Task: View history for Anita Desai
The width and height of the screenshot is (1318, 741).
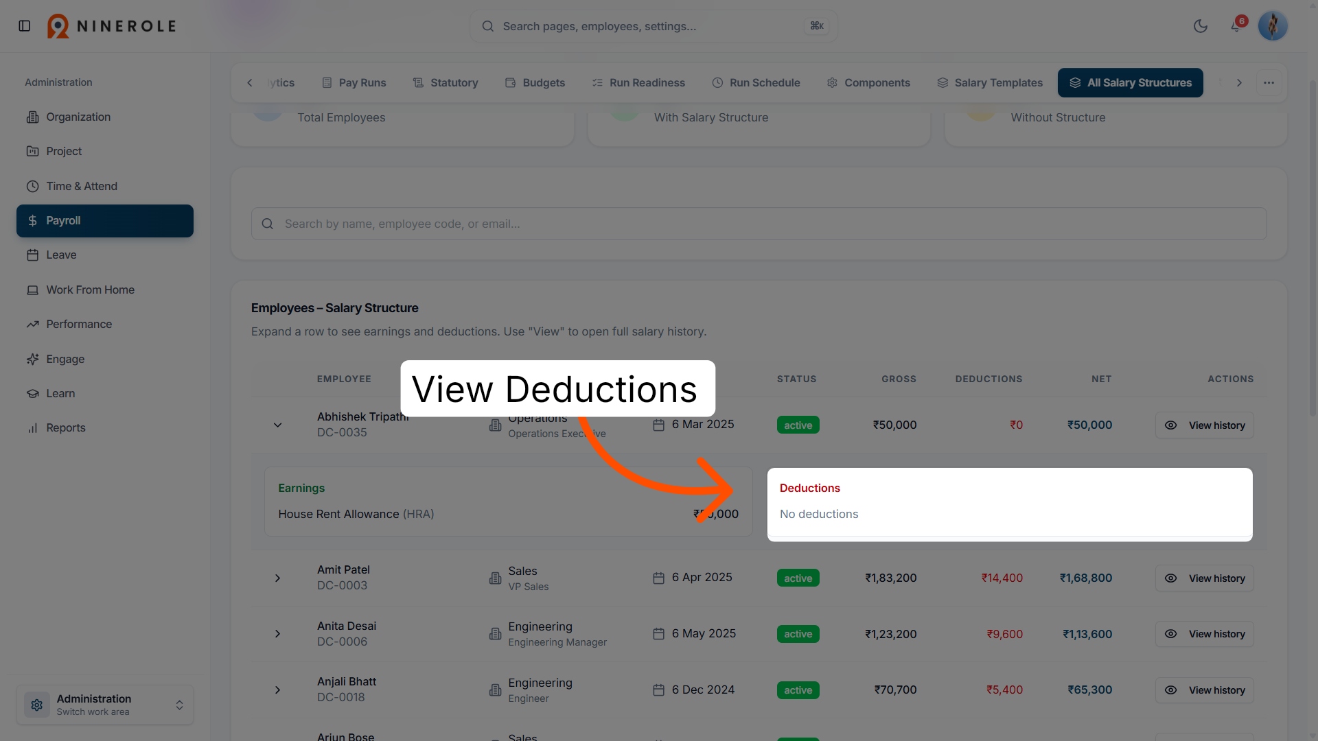Action: 1204,634
